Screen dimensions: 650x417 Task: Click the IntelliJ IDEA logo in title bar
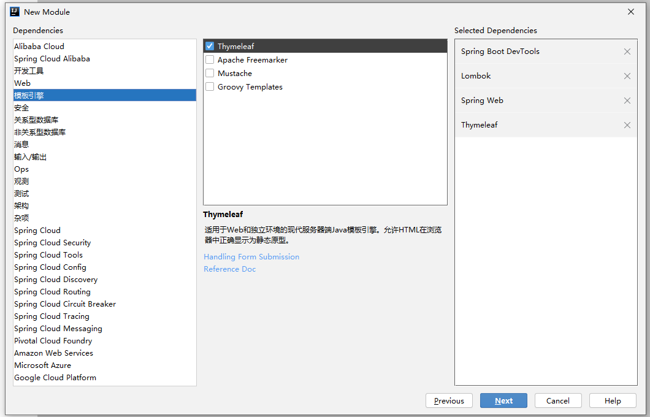pos(15,12)
